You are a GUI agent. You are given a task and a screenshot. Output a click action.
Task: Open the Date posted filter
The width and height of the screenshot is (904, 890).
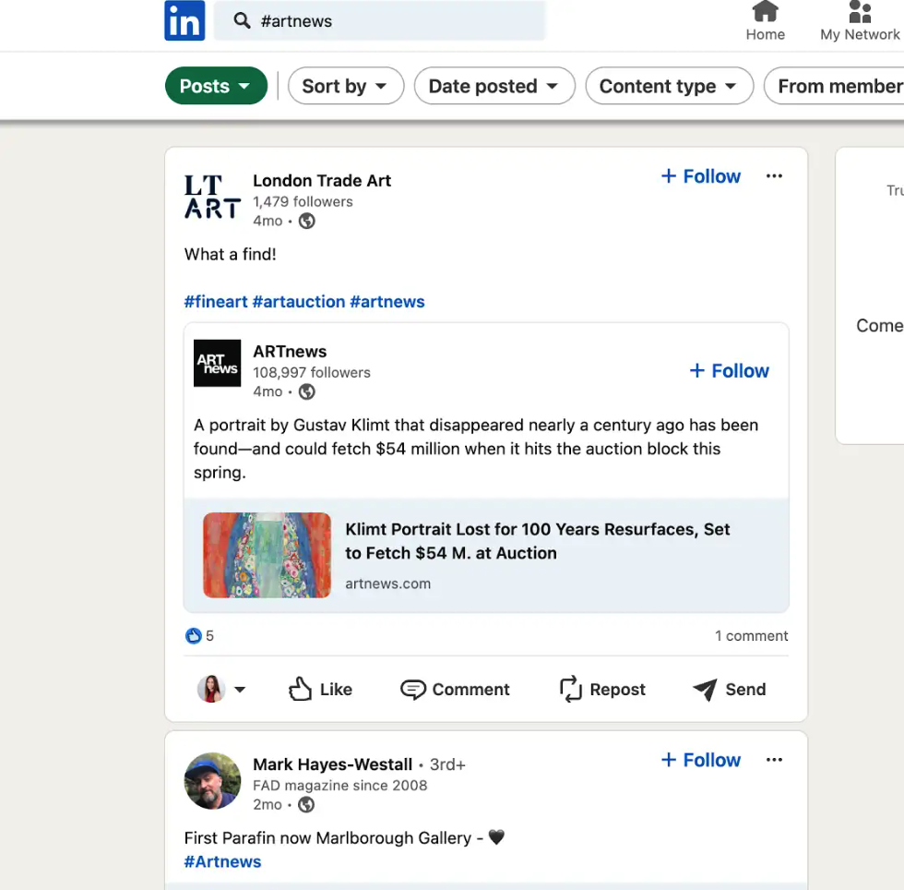(494, 86)
